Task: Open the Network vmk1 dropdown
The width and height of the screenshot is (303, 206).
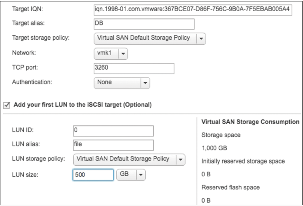Action: [x=111, y=54]
